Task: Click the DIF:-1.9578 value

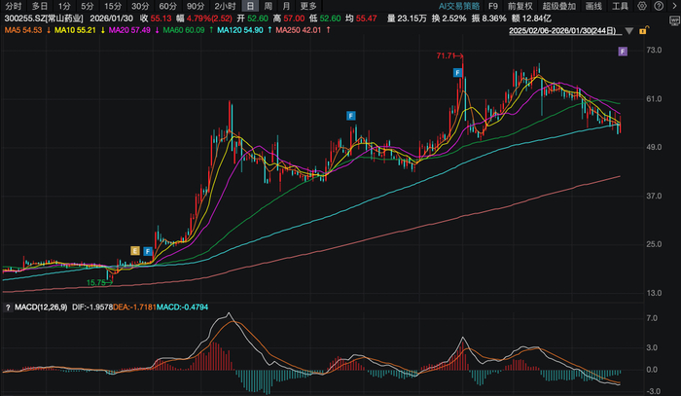Action: click(x=92, y=307)
